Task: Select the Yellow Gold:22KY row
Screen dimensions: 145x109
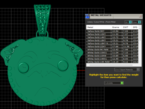Action: [112, 46]
